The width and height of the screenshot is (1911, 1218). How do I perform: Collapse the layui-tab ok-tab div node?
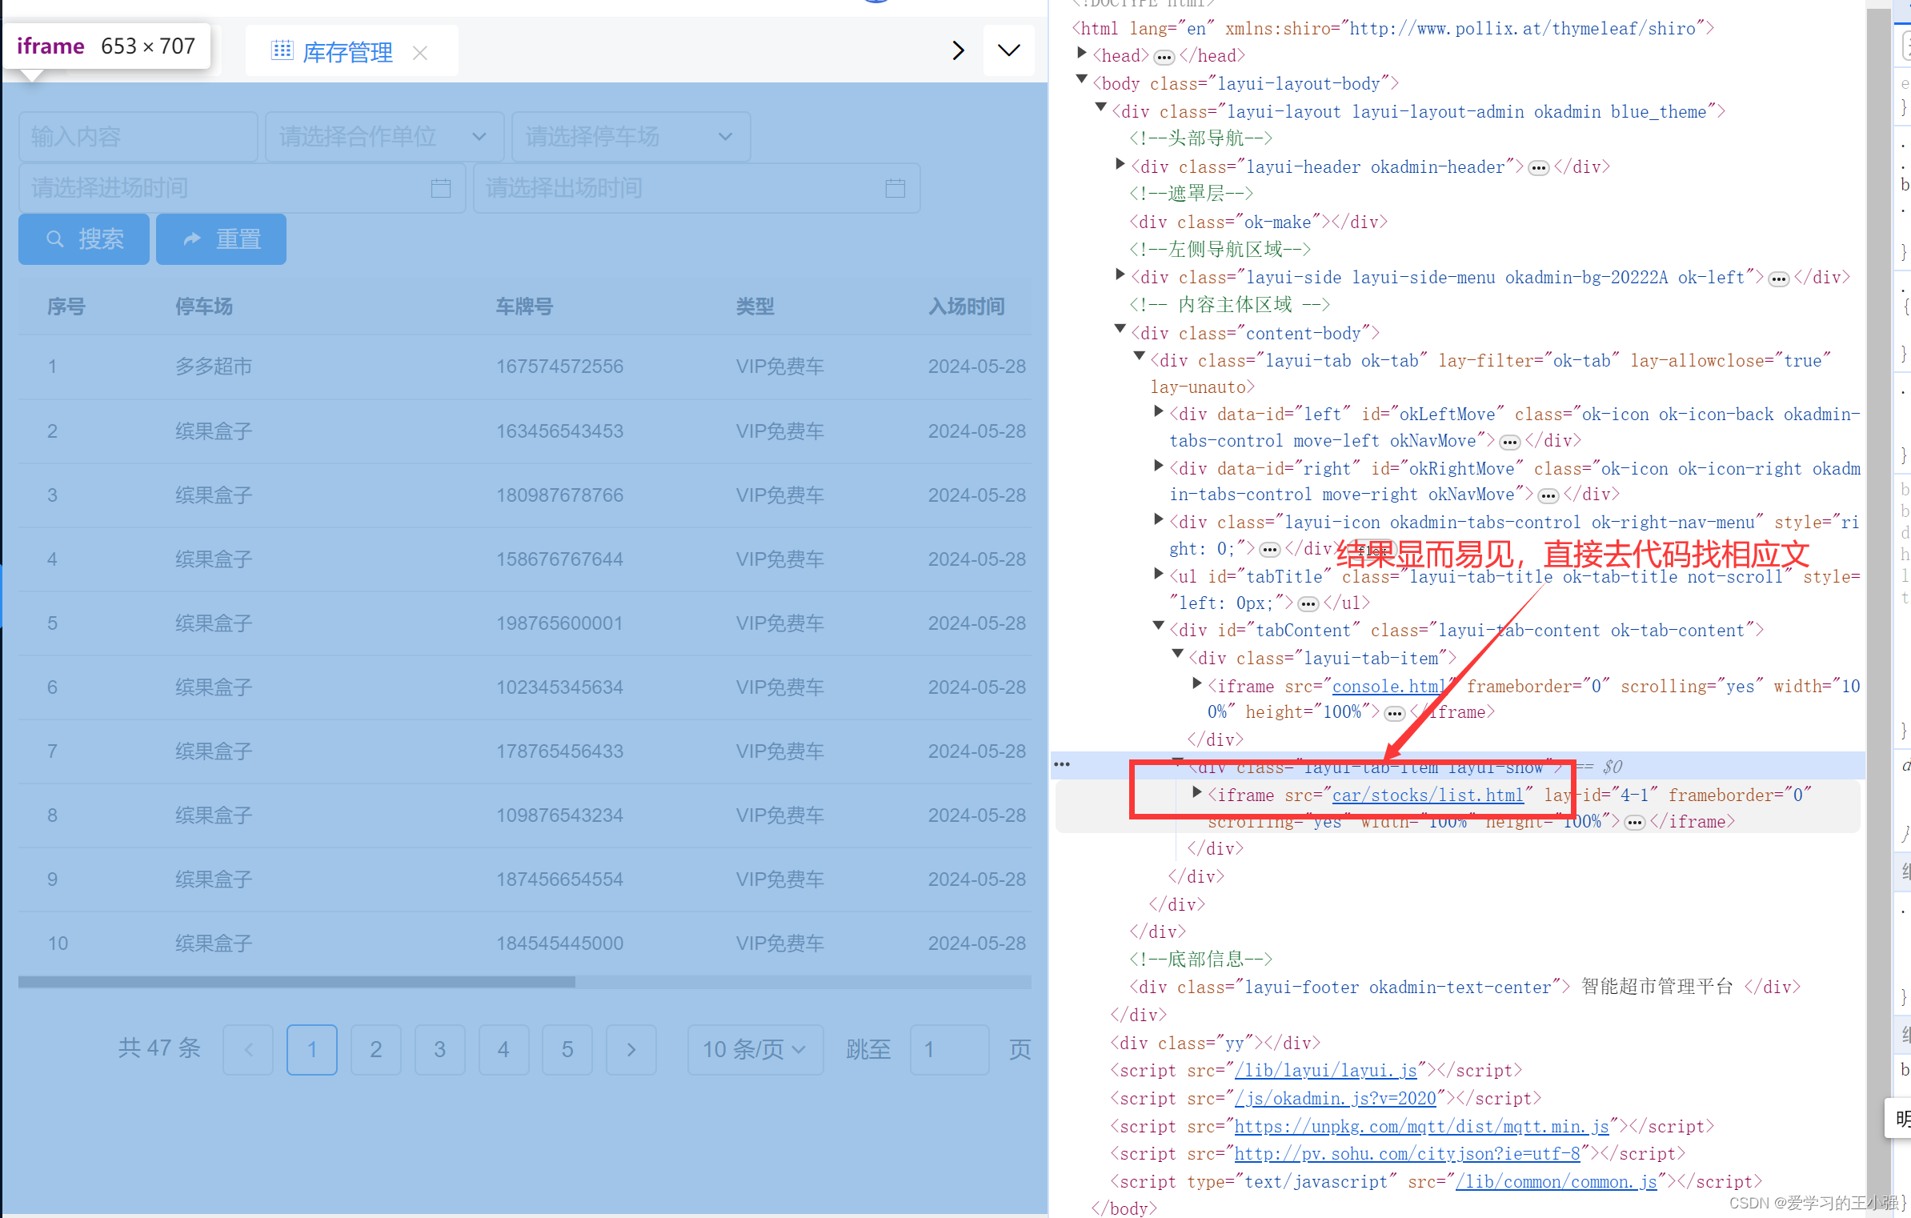1140,358
